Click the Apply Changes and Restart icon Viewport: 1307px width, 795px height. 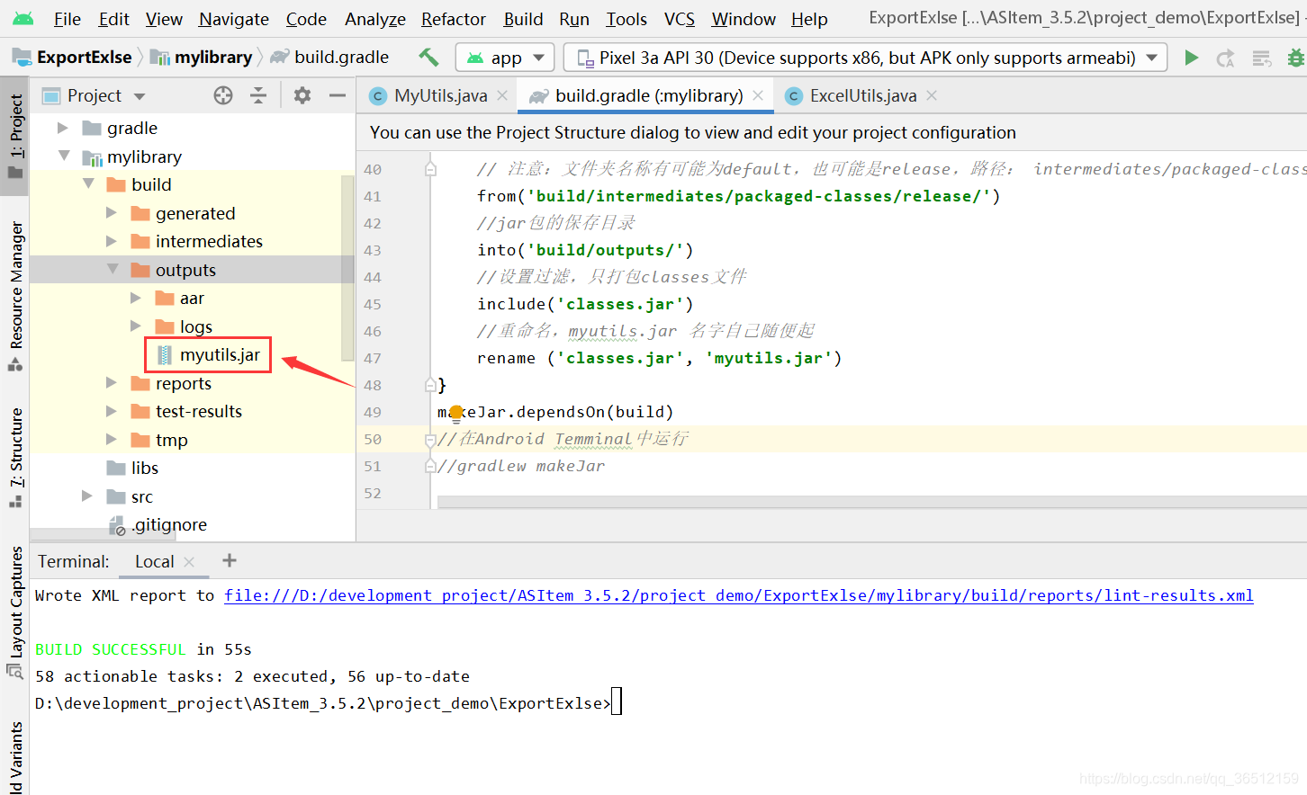pyautogui.click(x=1225, y=58)
